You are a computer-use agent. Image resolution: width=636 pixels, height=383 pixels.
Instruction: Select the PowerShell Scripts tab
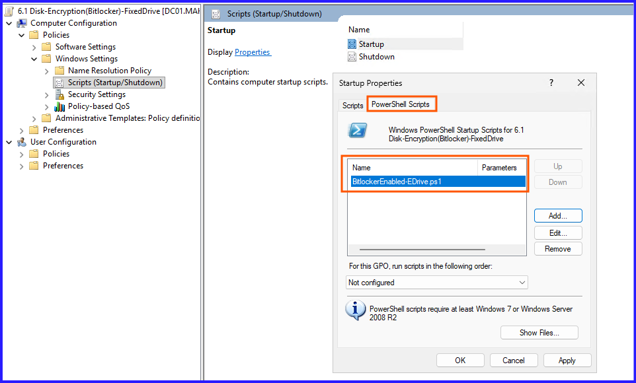click(x=401, y=104)
